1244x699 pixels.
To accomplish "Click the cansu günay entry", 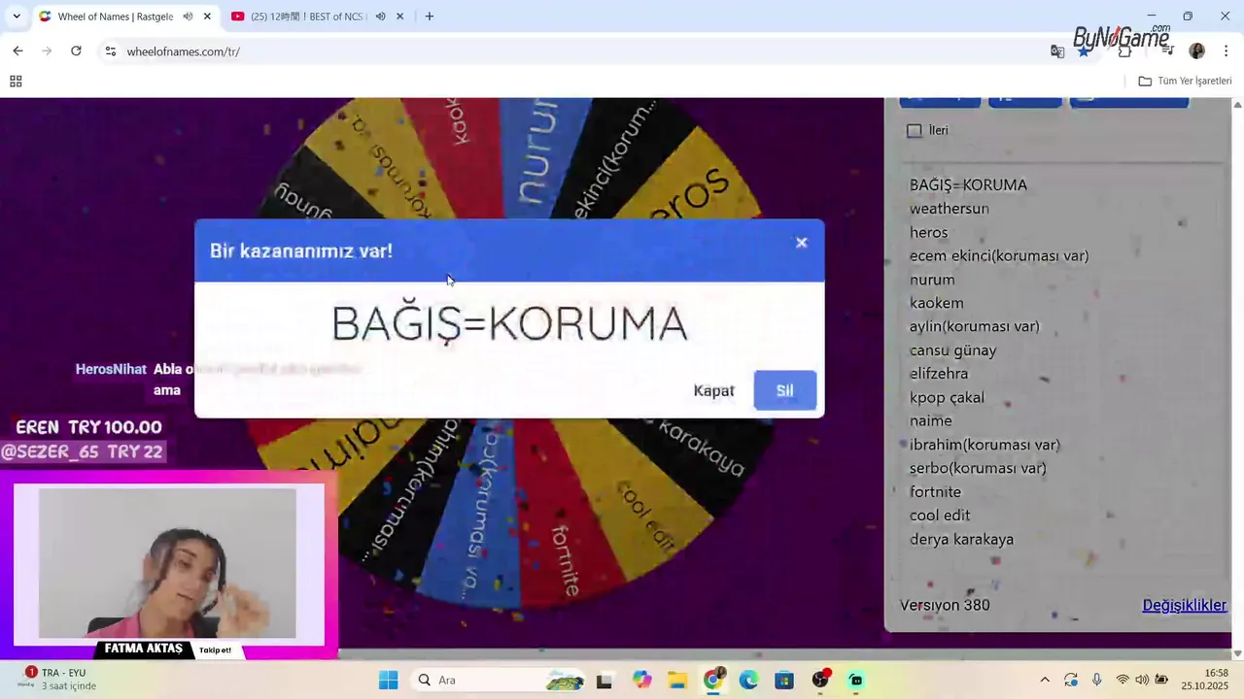I will [952, 350].
